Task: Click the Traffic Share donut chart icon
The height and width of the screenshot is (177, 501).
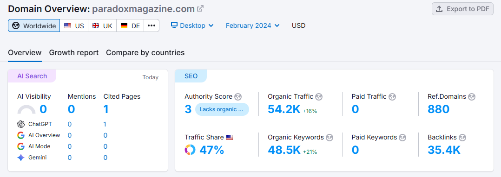Action: 190,150
